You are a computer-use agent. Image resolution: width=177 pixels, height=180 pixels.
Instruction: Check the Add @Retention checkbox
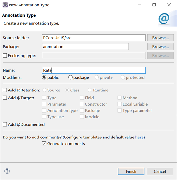[5, 90]
